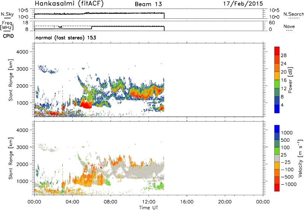Click the normal (fast stereo) 153 text
The width and height of the screenshot is (304, 210).
(66, 38)
